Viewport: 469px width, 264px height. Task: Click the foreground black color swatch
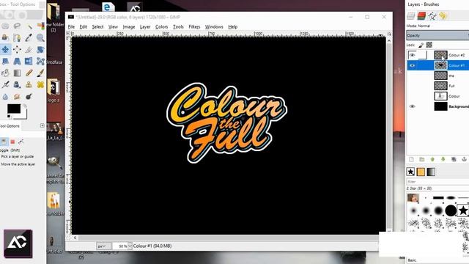tap(14, 109)
